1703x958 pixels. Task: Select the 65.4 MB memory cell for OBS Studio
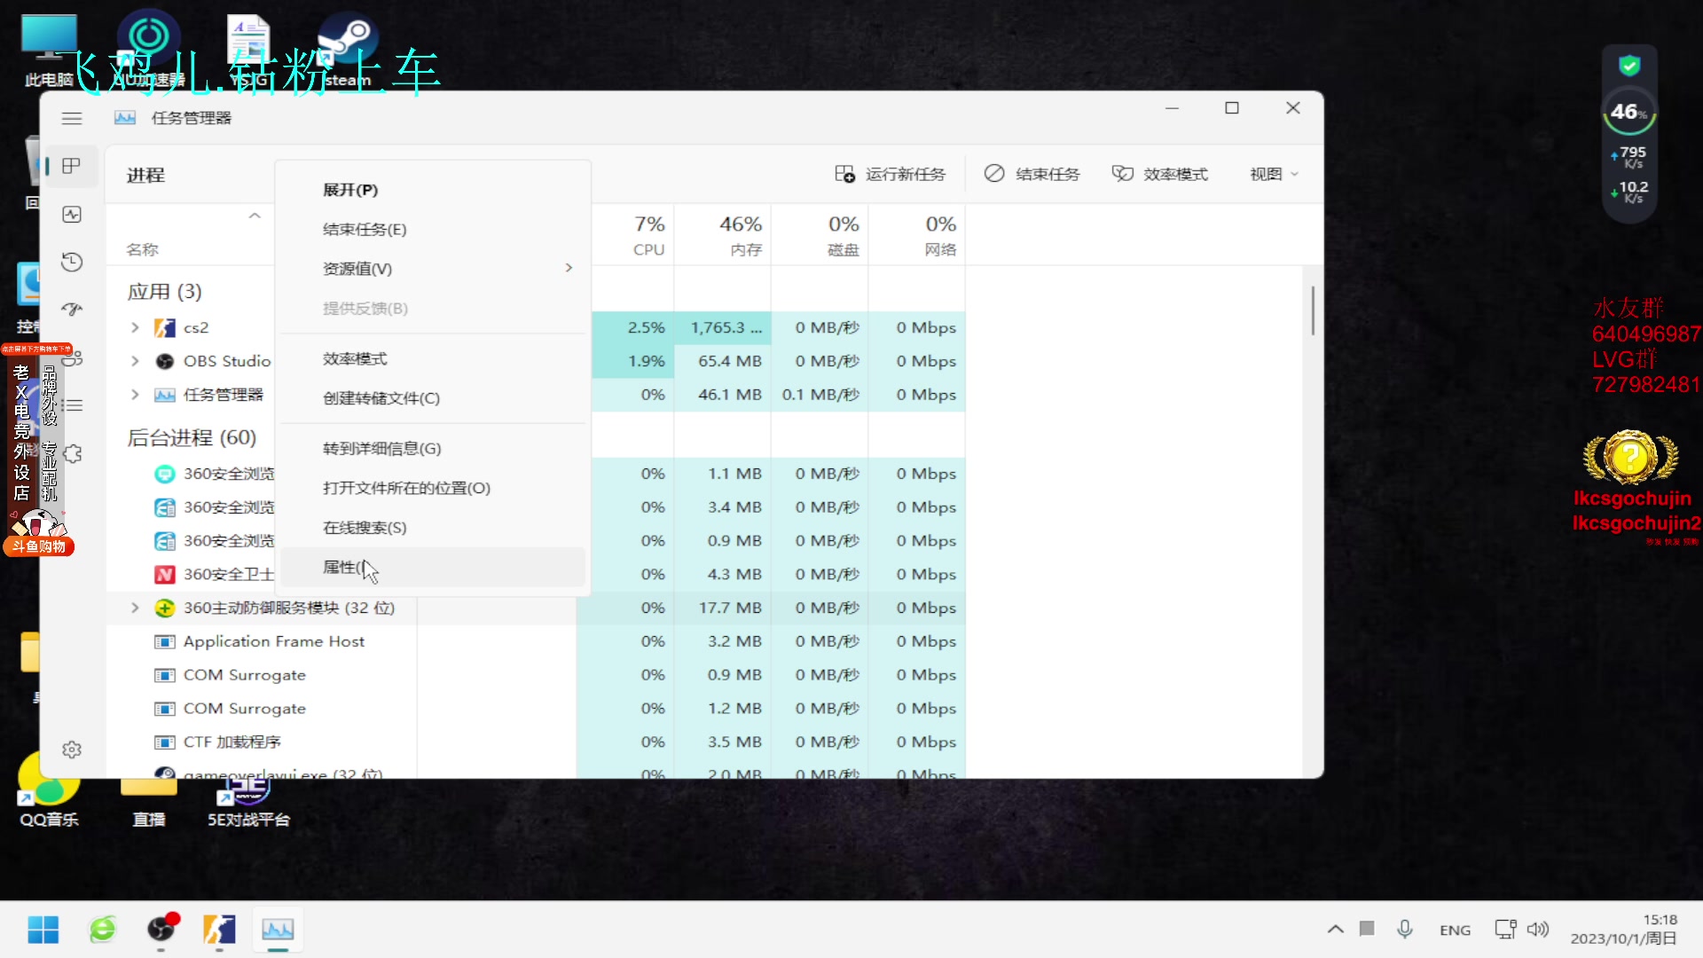[x=722, y=361]
